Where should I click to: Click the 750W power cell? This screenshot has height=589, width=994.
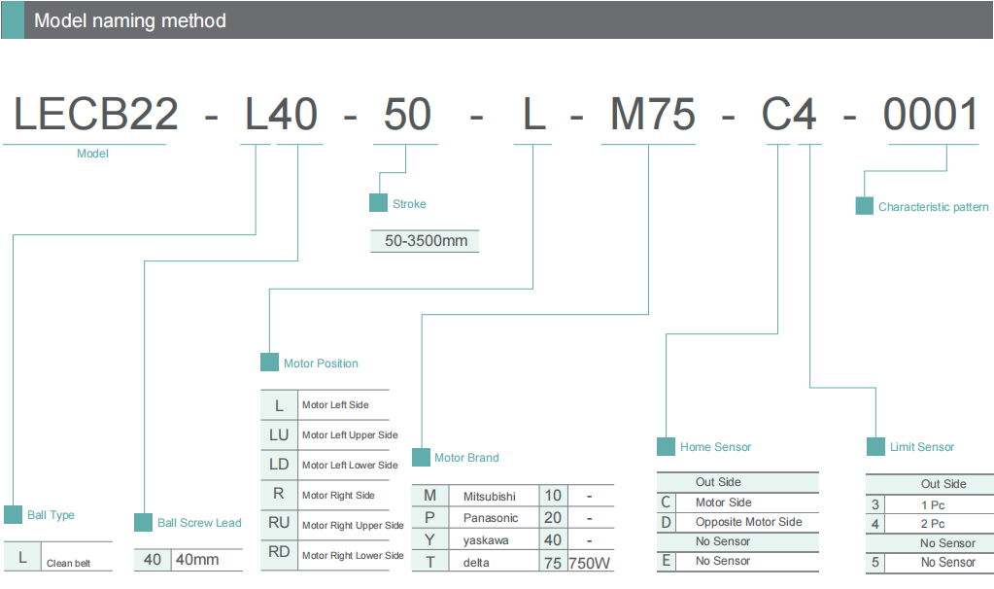[589, 562]
